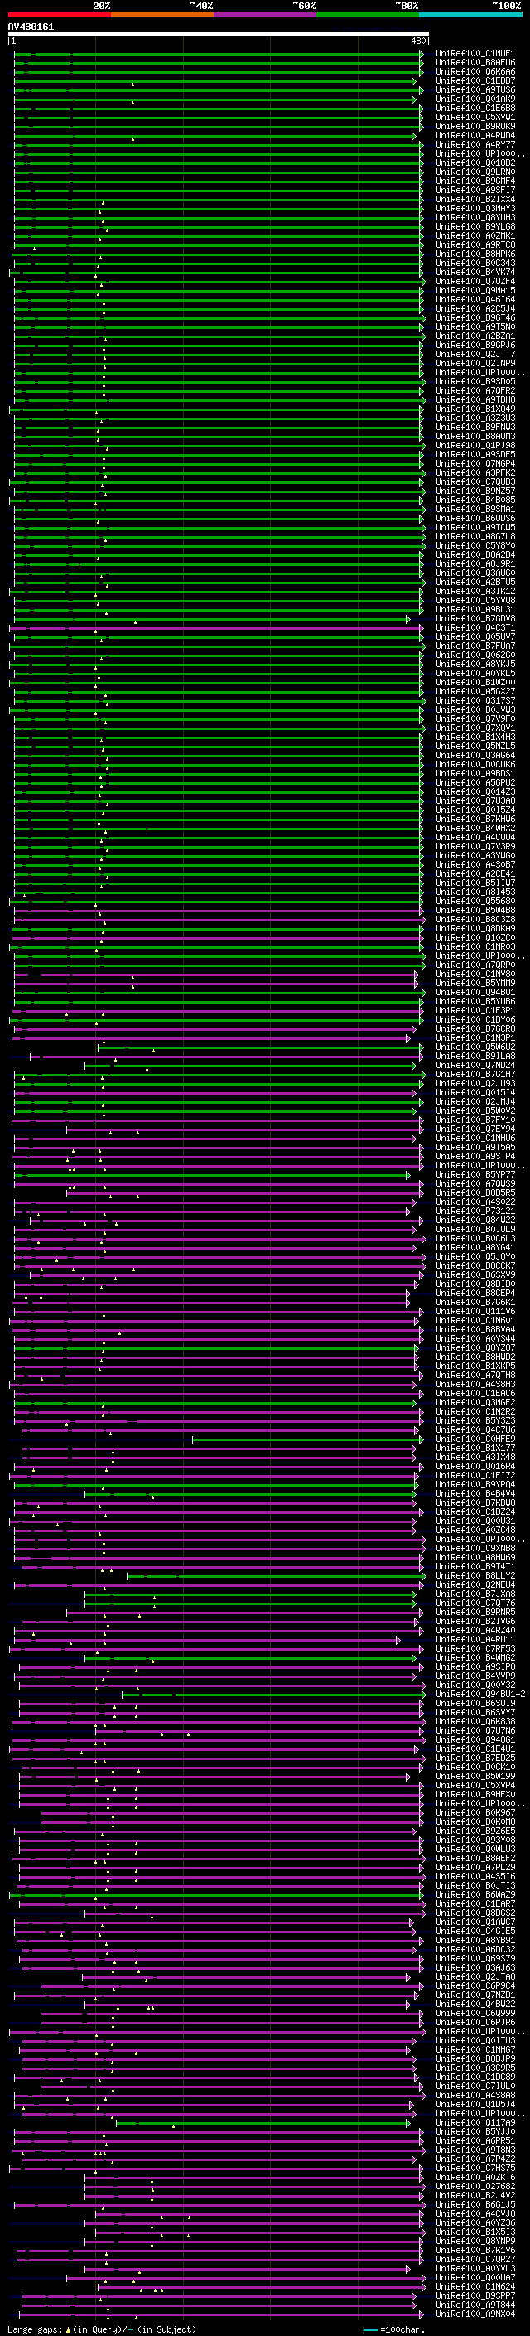Viewport: 530px width, 2336px height.
Task: Click the white query sequence bar
Action: pyautogui.click(x=219, y=33)
